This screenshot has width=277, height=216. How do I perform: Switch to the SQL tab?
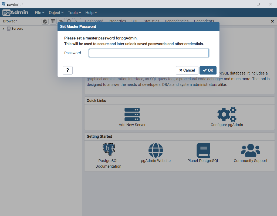[134, 21]
